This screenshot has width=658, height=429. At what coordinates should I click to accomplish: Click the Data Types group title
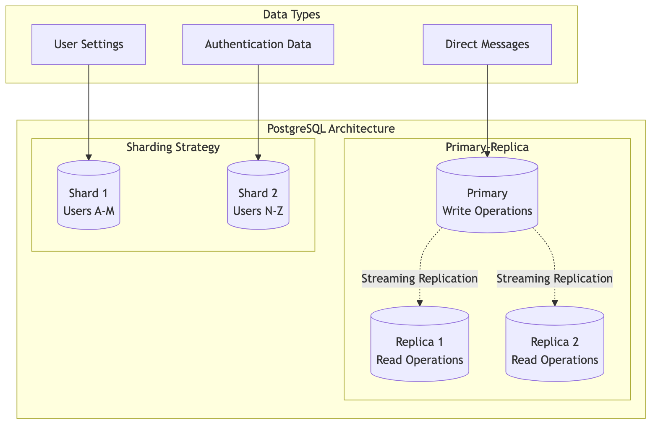click(292, 15)
